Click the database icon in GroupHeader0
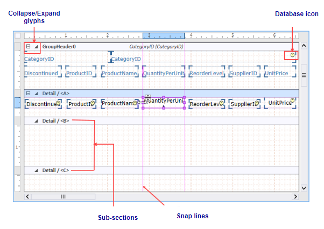The height and width of the screenshot is (229, 324). [x=292, y=55]
